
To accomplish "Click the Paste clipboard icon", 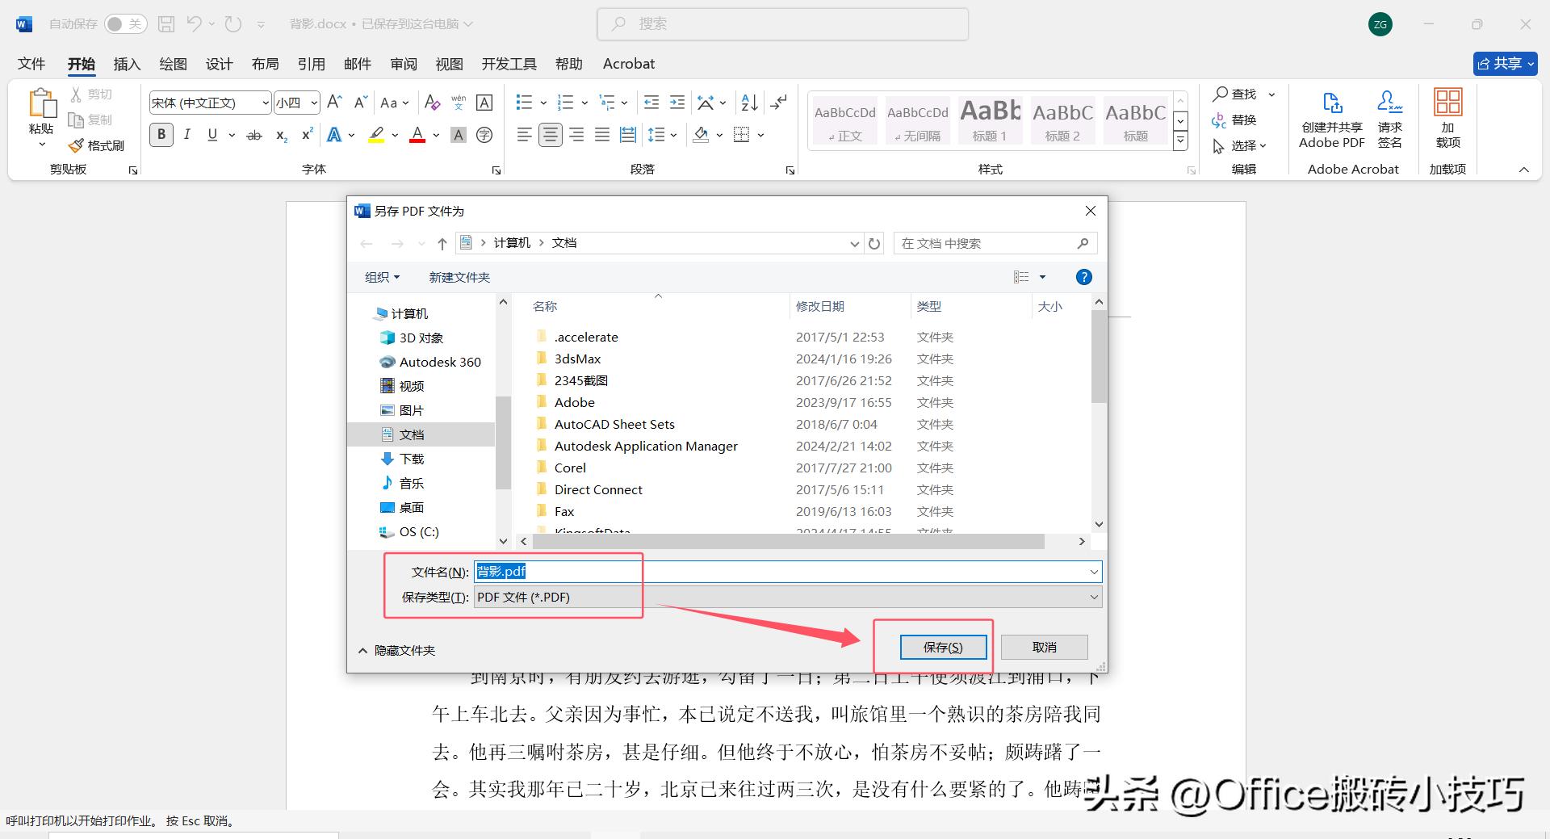I will (42, 103).
